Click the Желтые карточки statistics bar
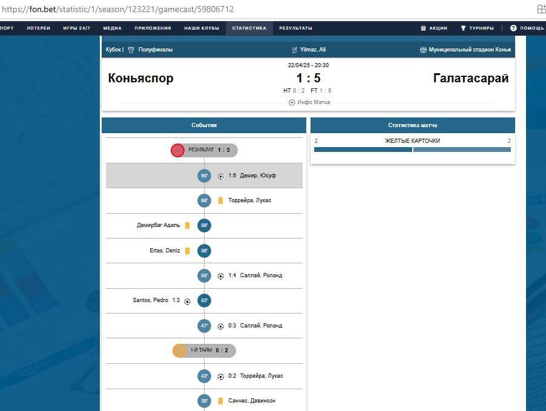This screenshot has width=546, height=411. tap(412, 149)
